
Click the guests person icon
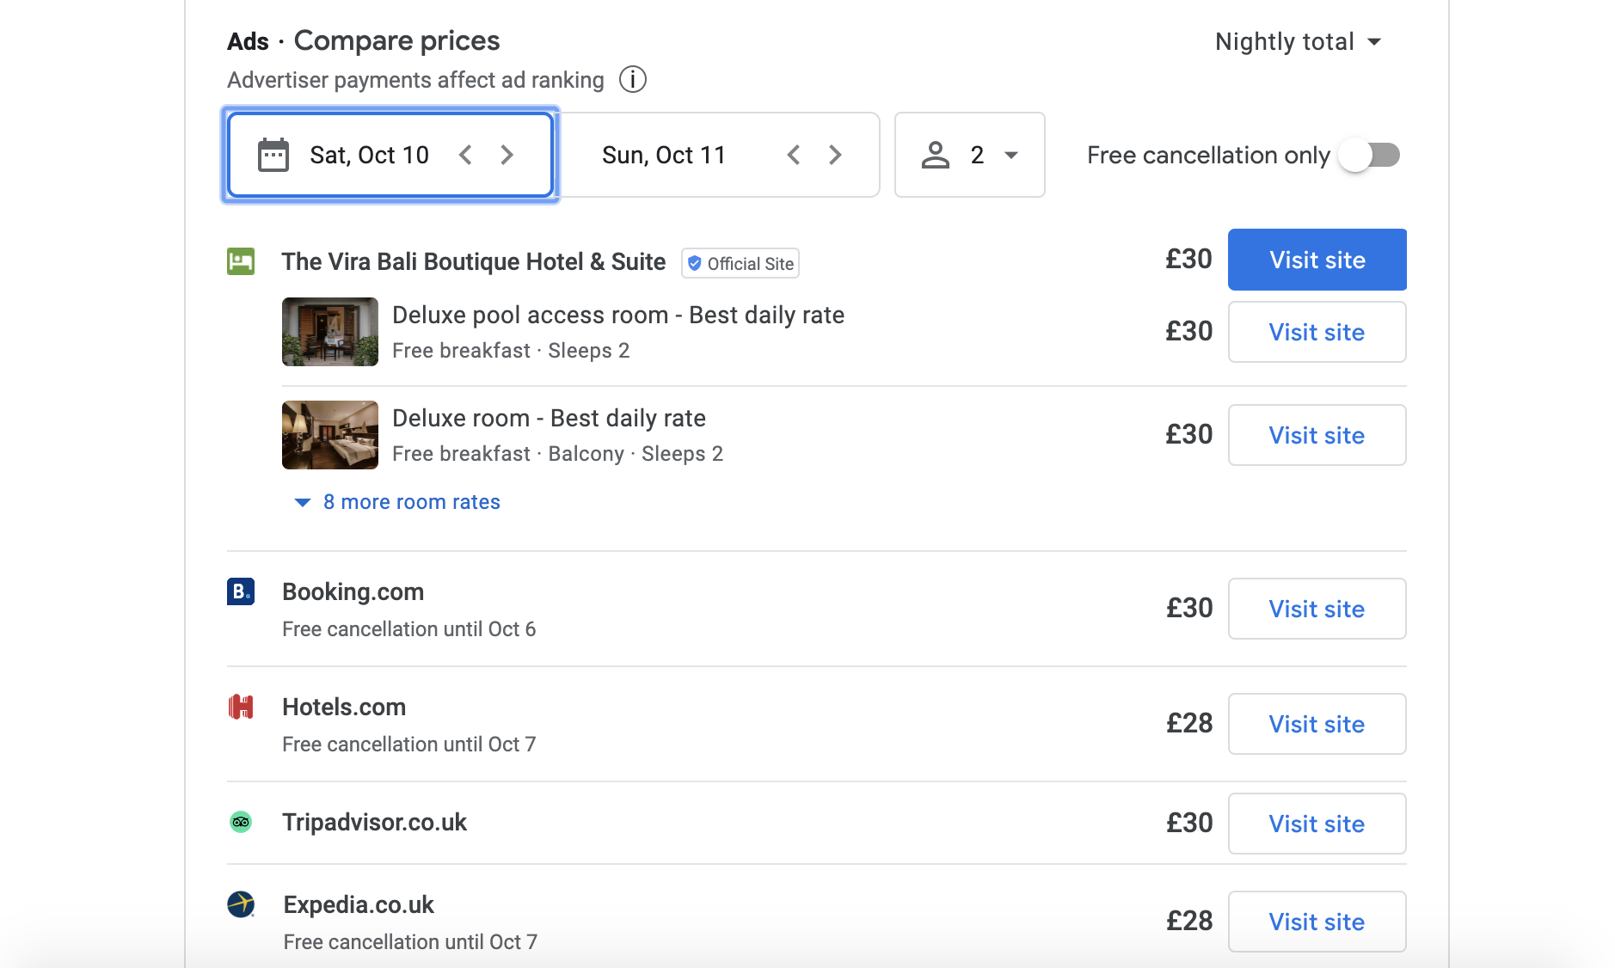click(x=936, y=155)
